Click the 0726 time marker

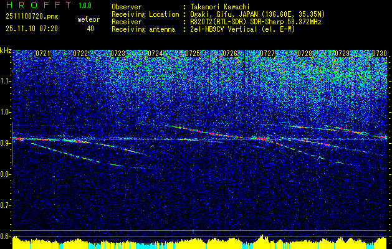pyautogui.click(x=230, y=54)
